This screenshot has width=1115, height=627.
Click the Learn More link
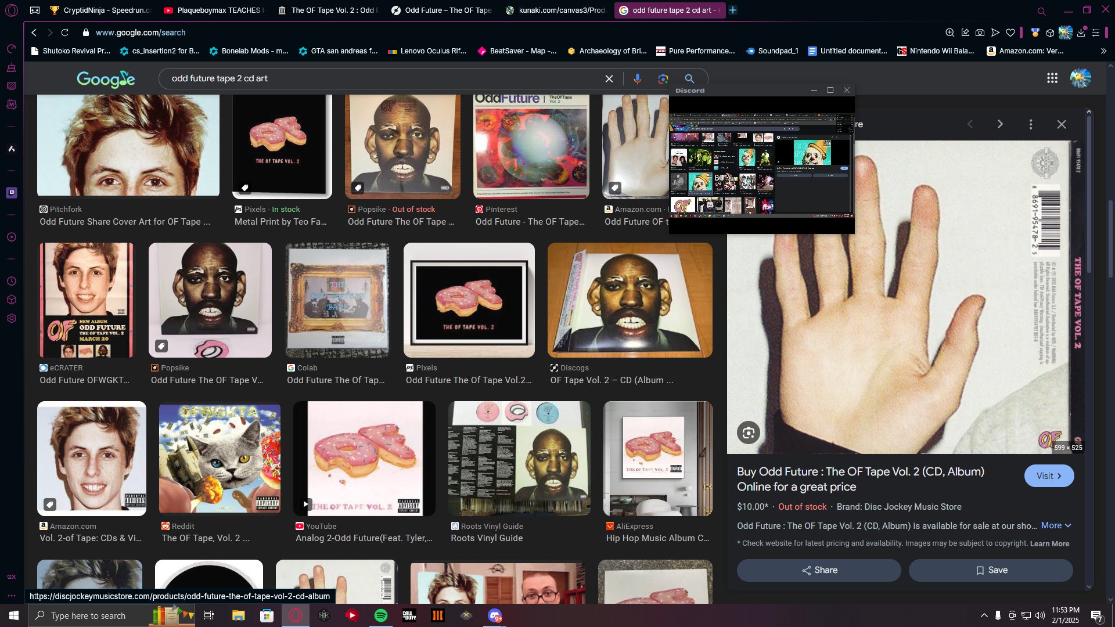tap(1049, 544)
